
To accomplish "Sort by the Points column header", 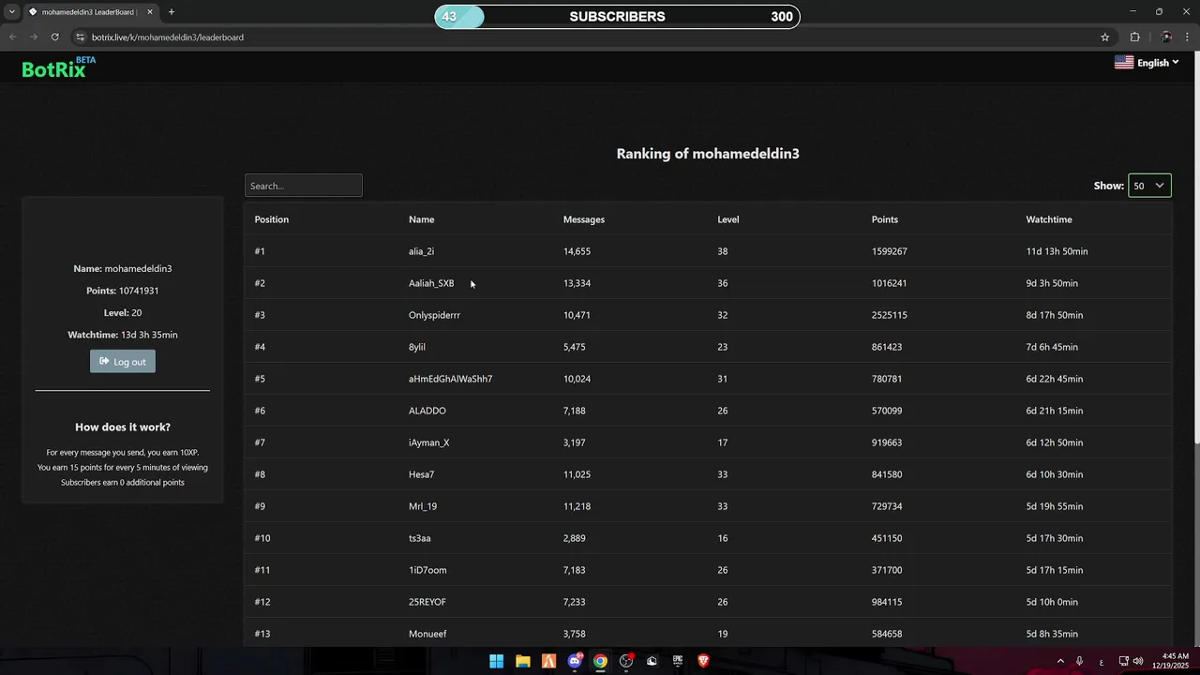I will coord(884,219).
